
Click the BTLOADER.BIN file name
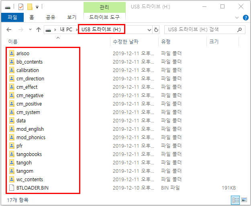tap(33, 188)
